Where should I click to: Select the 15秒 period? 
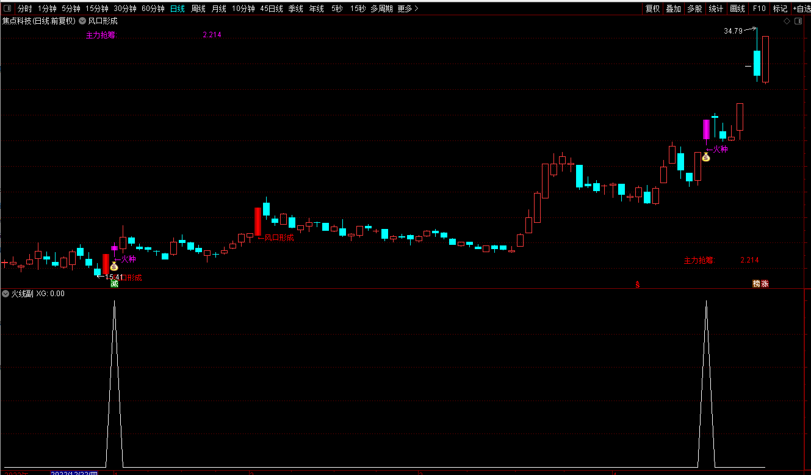pyautogui.click(x=358, y=9)
